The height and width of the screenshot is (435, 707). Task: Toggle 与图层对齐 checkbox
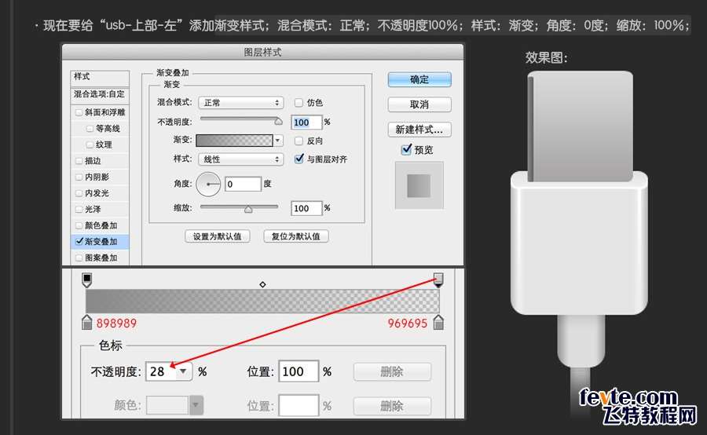[x=299, y=159]
